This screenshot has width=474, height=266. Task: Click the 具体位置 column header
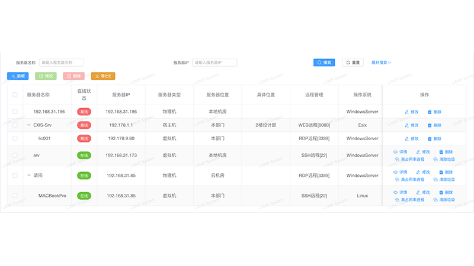click(266, 95)
